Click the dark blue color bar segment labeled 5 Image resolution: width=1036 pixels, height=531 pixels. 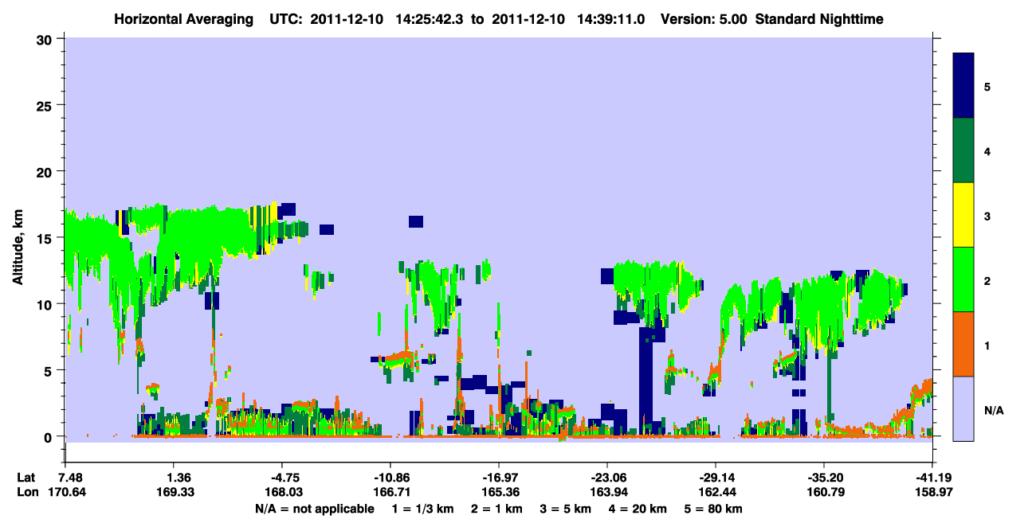pyautogui.click(x=964, y=86)
